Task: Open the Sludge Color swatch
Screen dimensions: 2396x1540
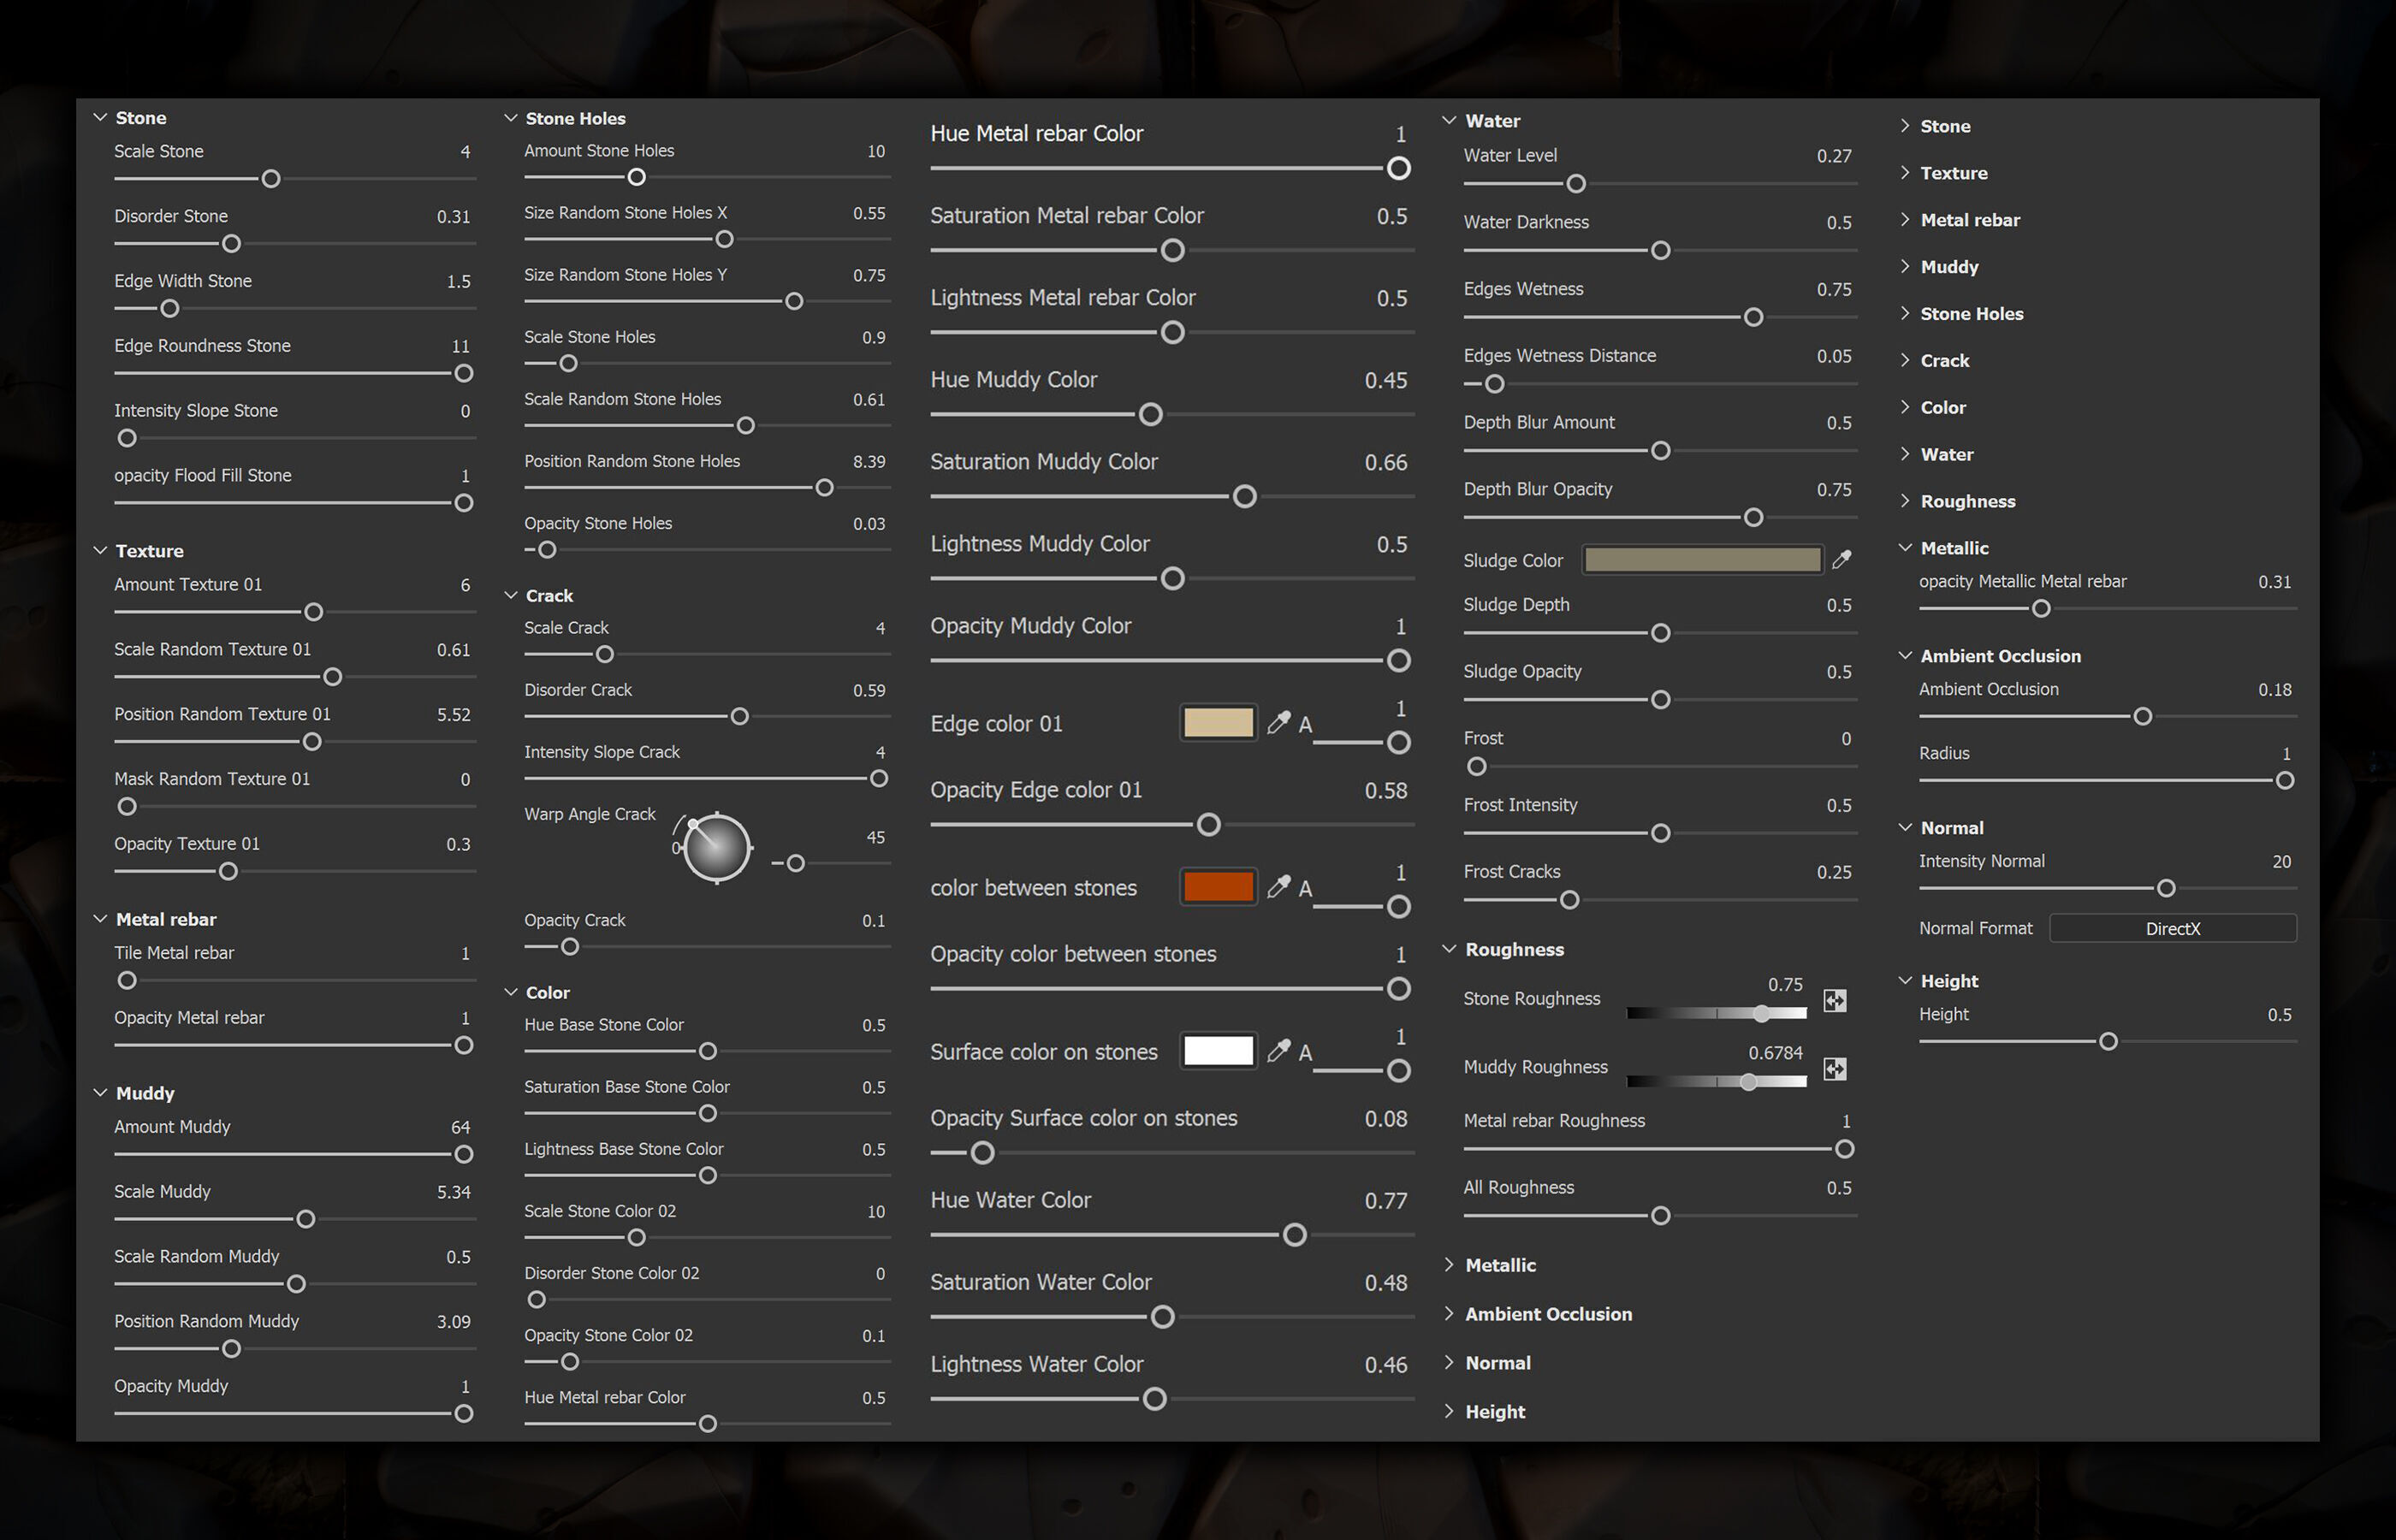Action: click(1702, 560)
